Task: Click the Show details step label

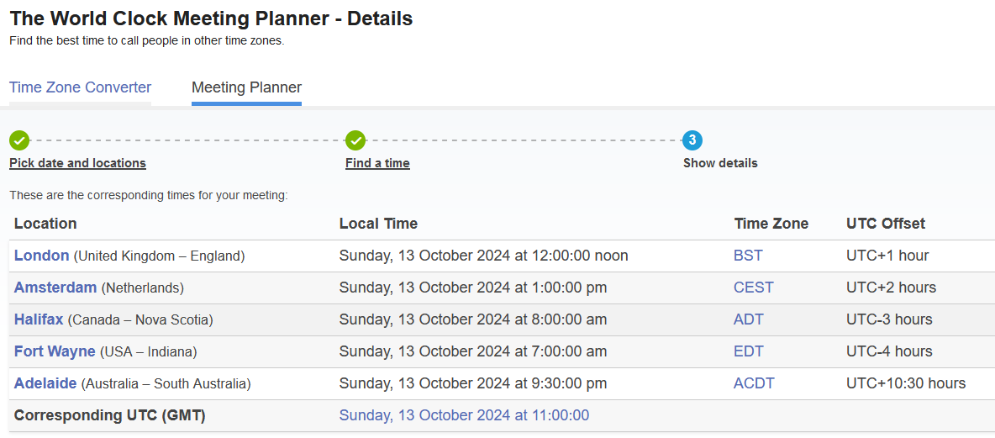Action: [x=720, y=163]
